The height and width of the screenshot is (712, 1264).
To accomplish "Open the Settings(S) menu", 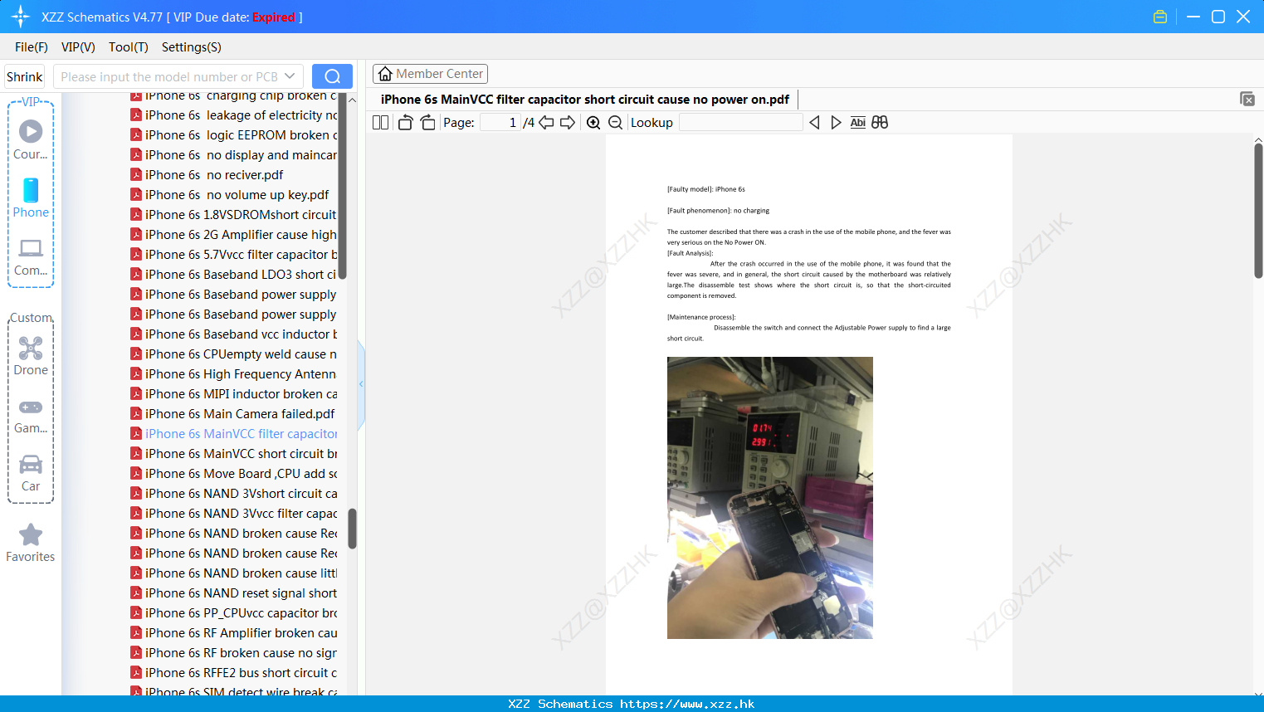I will pos(192,47).
